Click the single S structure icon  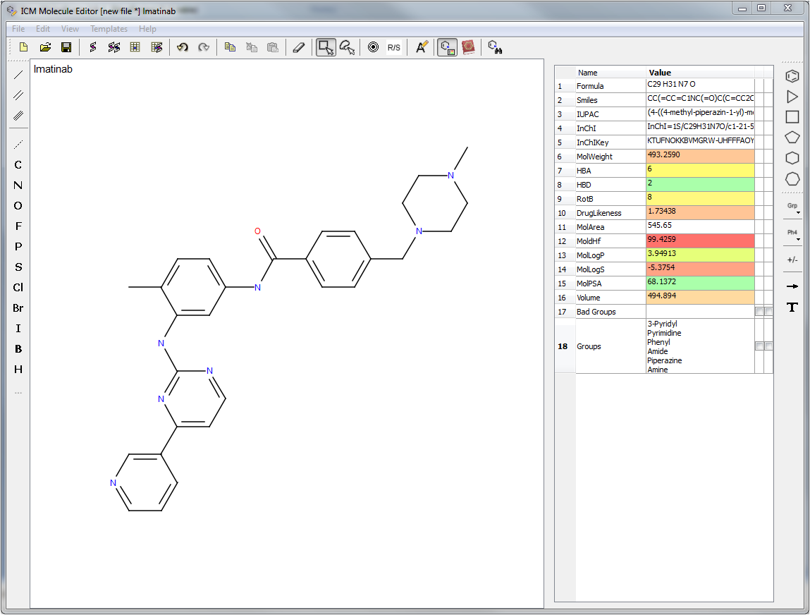point(93,47)
